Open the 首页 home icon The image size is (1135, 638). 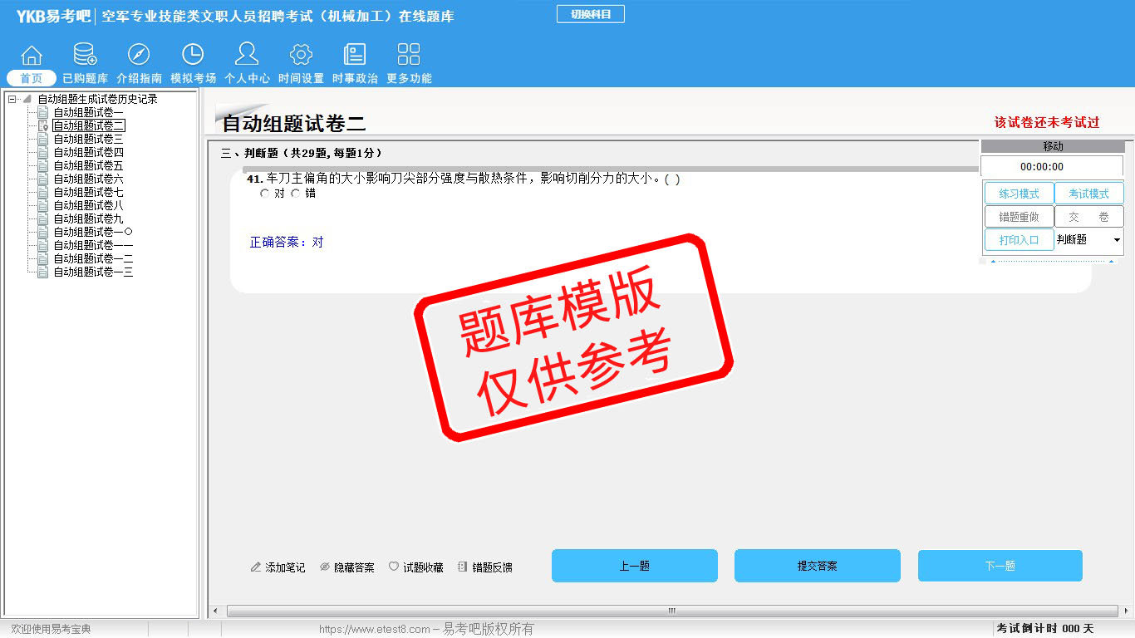point(32,56)
